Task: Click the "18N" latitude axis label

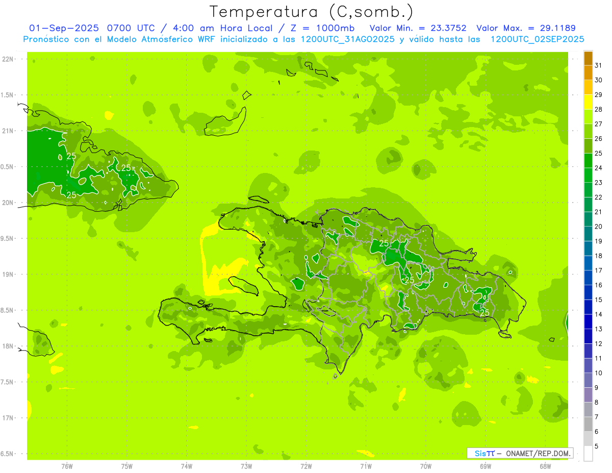Action: 9,346
